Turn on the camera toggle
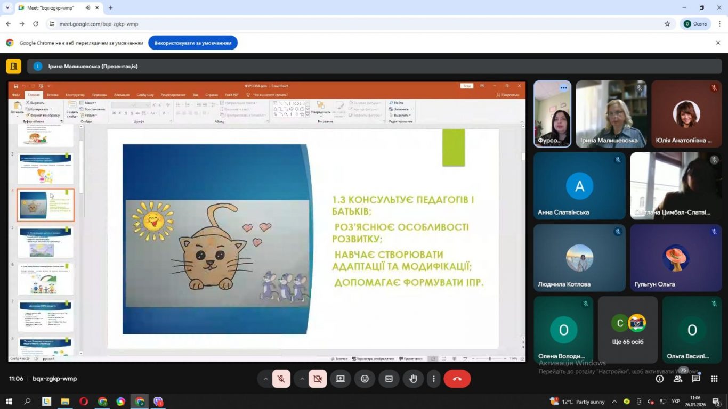The image size is (728, 409). click(x=318, y=379)
